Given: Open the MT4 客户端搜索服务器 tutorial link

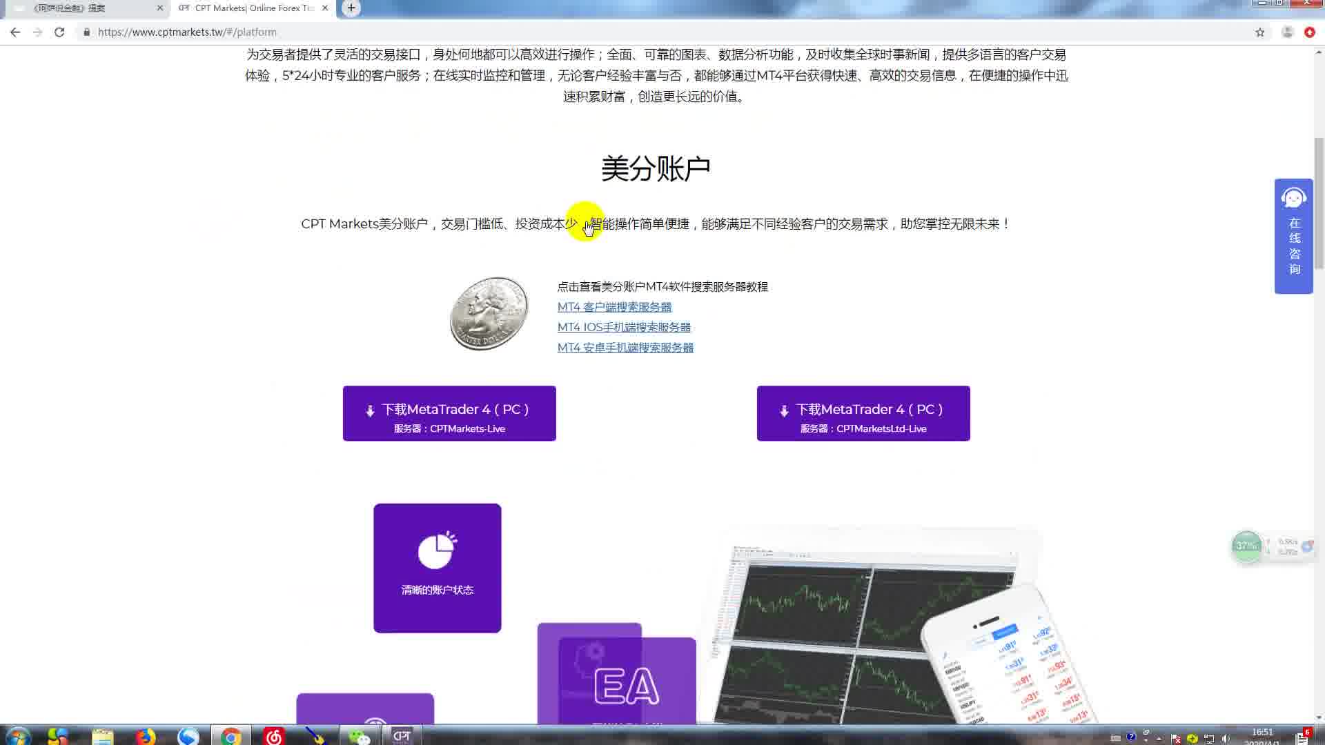Looking at the screenshot, I should [614, 307].
